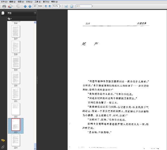
Task: Click the page number field showing 223
Action: tap(35, 6)
